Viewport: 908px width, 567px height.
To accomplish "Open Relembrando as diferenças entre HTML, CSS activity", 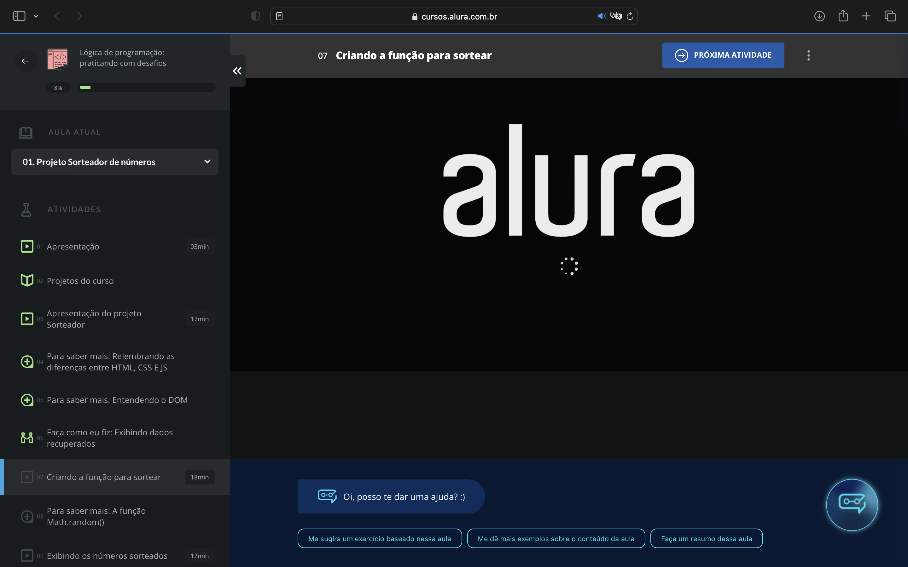I will (x=115, y=362).
